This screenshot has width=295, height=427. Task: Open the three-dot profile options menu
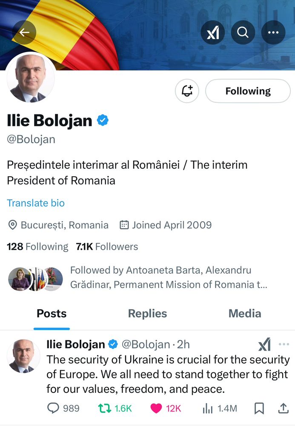point(273,32)
